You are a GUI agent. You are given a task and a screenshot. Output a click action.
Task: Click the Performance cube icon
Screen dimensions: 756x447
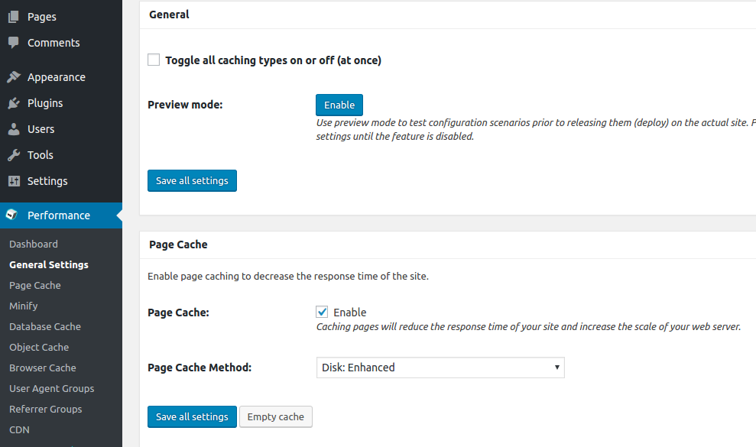12,215
